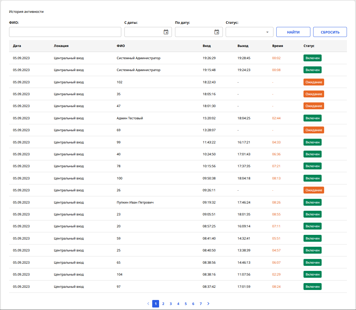Expand the Статус dropdown

tap(249, 32)
